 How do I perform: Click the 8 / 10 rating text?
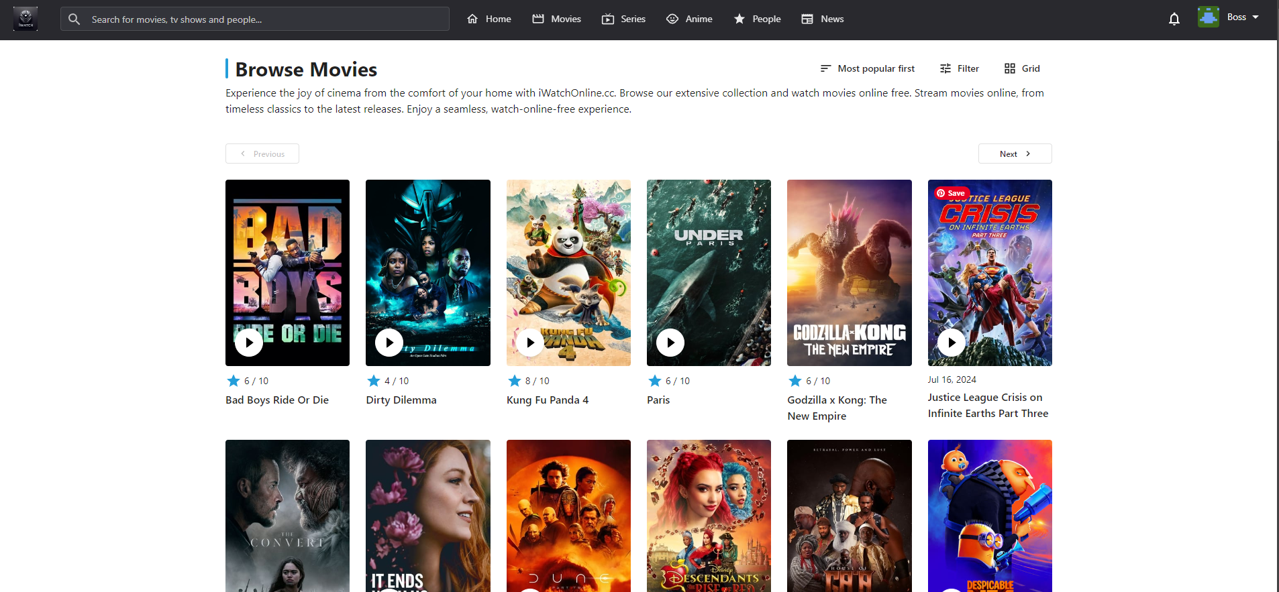point(537,381)
